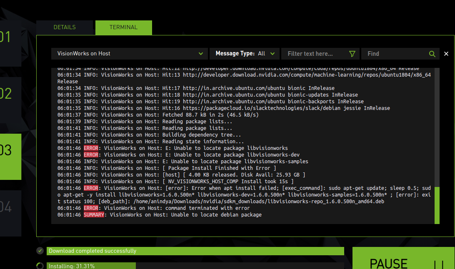Screen dimensions: 455x269
Task: Click log line 'NV_VISIONWORKS_HOST_COMP Install took 15s'
Action: click(175, 182)
